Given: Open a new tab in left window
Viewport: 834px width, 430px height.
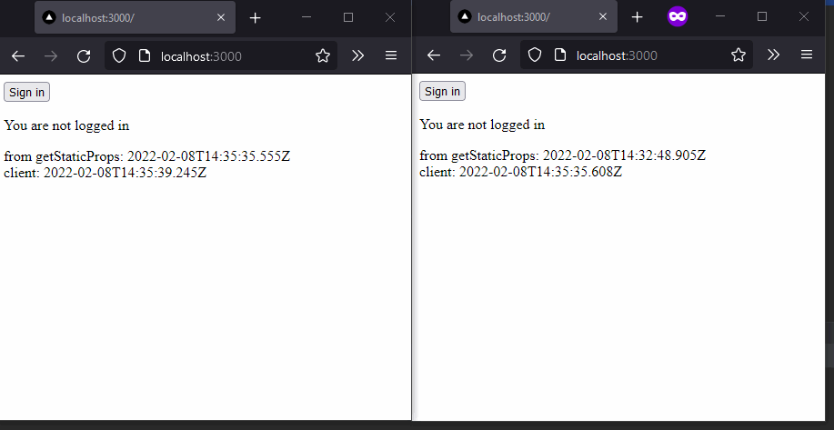Looking at the screenshot, I should (x=256, y=17).
